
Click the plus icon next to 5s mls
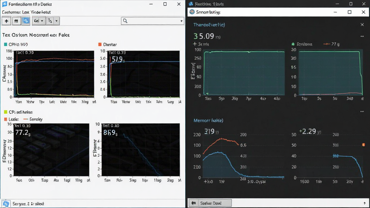(x=195, y=44)
